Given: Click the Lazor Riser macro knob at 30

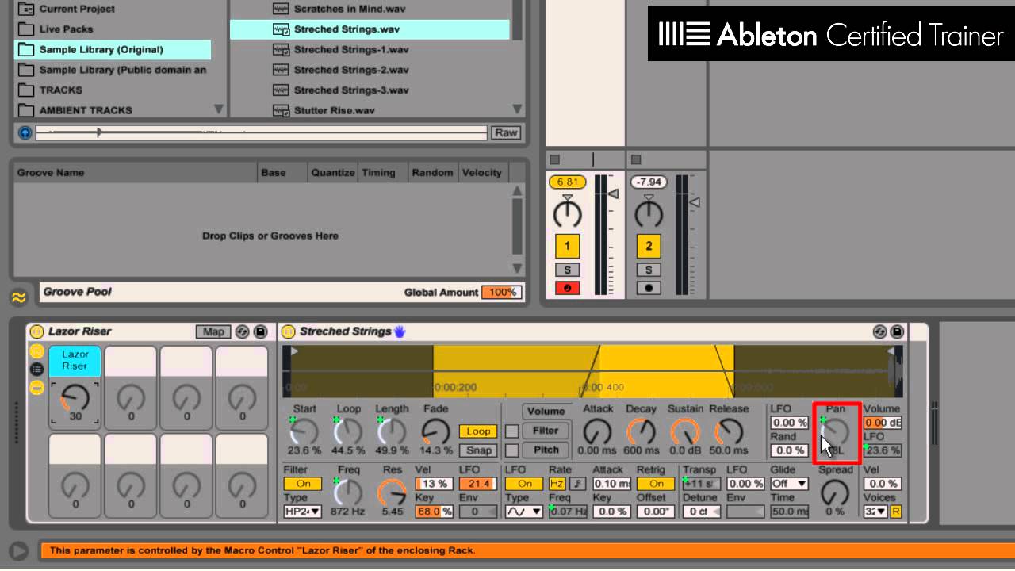Looking at the screenshot, I should click(x=75, y=398).
